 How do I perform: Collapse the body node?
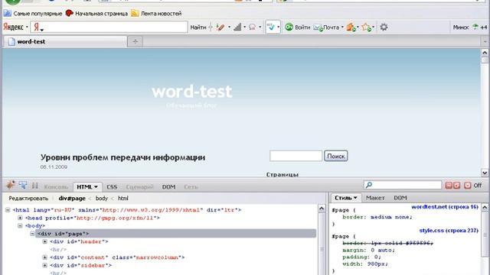point(20,226)
